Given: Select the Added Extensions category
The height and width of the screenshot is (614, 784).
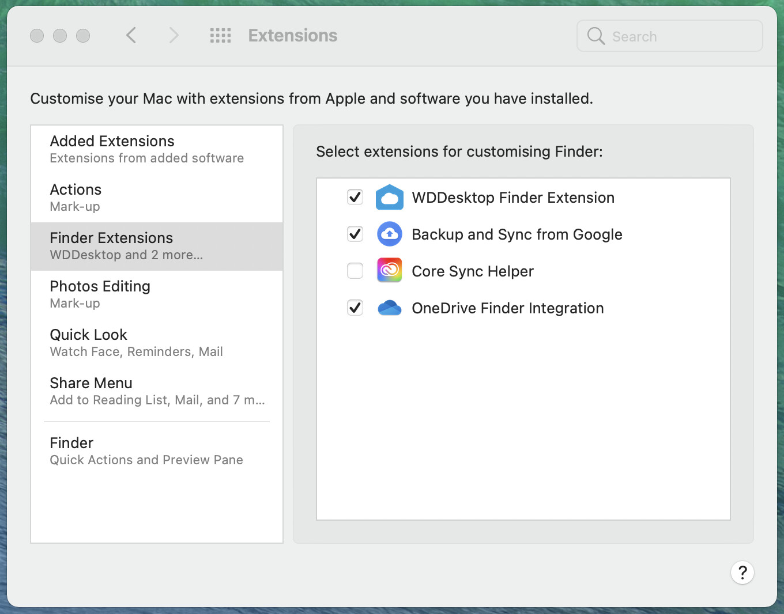Looking at the screenshot, I should tap(156, 149).
